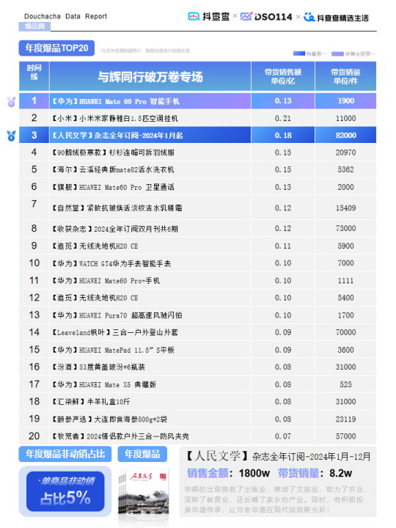The width and height of the screenshot is (396, 528).
Task: Select row HUAWEI MatePad 11.5" S平板
Action: (198, 350)
